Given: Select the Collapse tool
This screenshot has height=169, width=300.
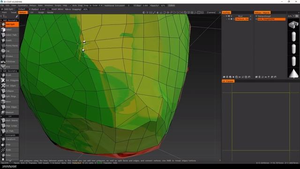Looking at the screenshot, I should 9,91.
